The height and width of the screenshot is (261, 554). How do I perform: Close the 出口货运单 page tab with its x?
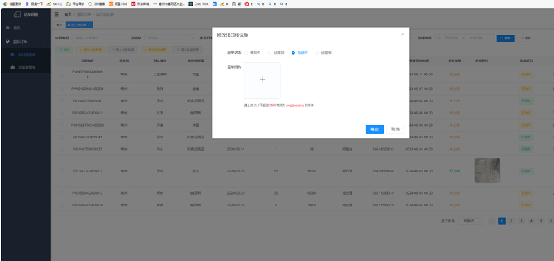pyautogui.click(x=89, y=25)
